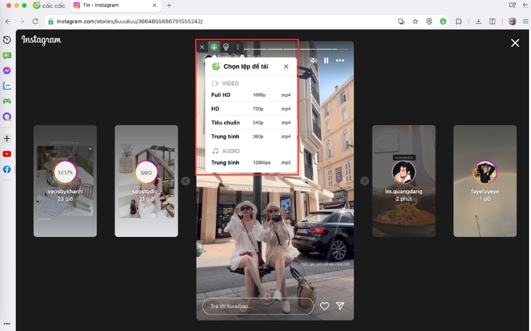Go to the next story arrow
The height and width of the screenshot is (331, 531).
pos(364,181)
